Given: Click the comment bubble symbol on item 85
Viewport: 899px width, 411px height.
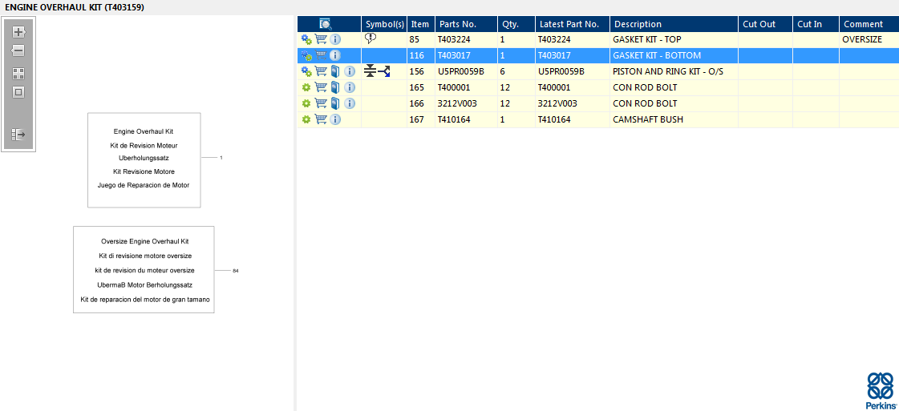Looking at the screenshot, I should pos(371,38).
